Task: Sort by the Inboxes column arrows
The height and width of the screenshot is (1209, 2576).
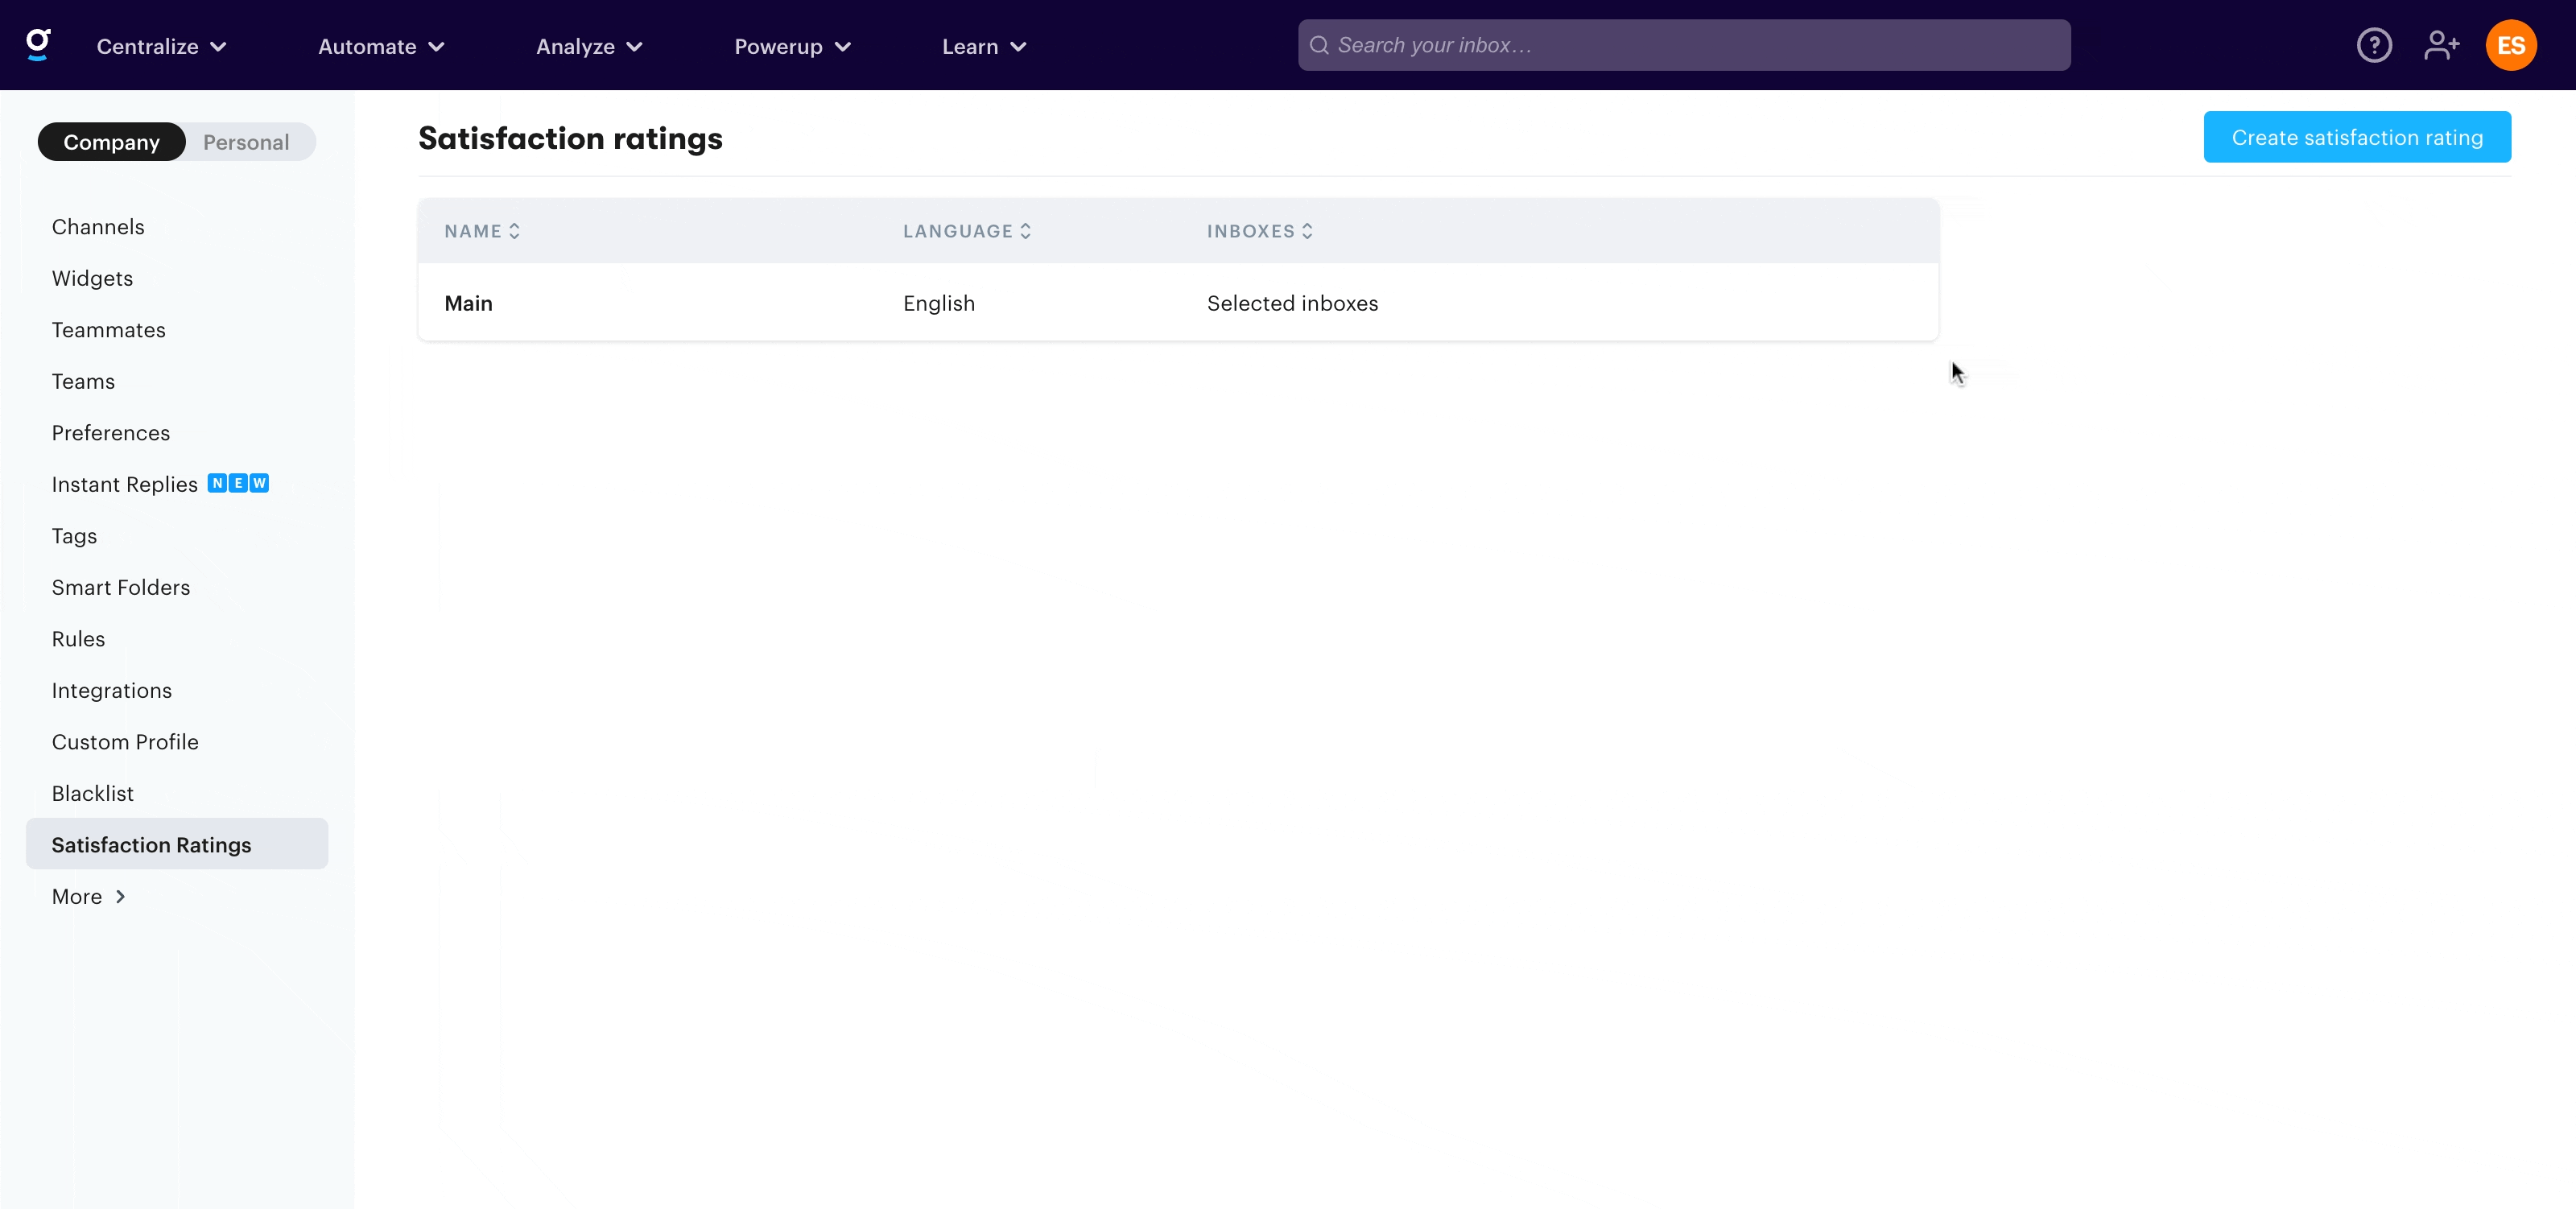Action: tap(1307, 231)
